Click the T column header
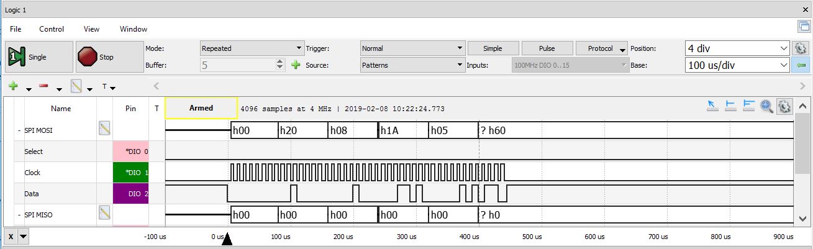The image size is (813, 249). 157,108
